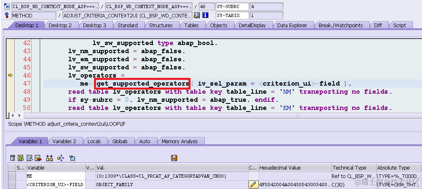Screen dimensions: 422x189
Task: Click the OBJECT_FAMILY value cell
Action: pos(172,185)
